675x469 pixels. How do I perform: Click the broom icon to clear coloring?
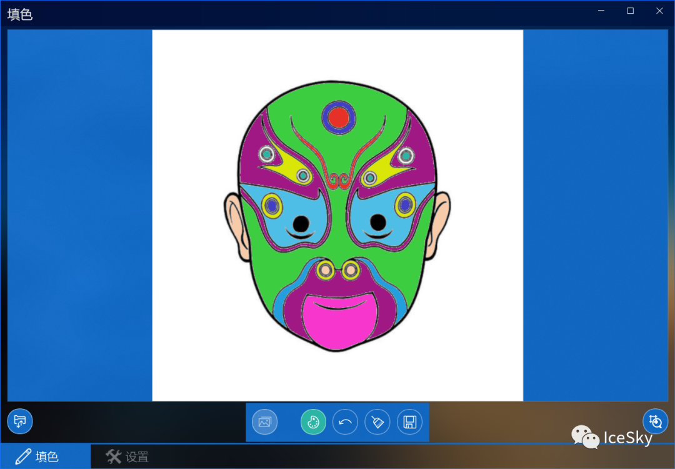(x=377, y=422)
